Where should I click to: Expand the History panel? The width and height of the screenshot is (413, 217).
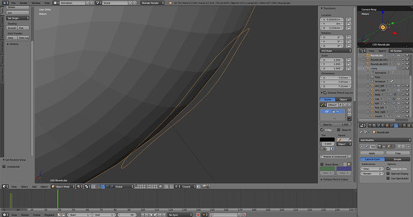13,44
